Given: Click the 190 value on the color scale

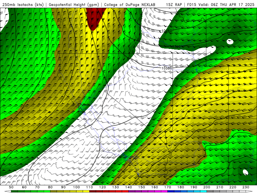Looking at the screenshot, I should coord(194,187).
